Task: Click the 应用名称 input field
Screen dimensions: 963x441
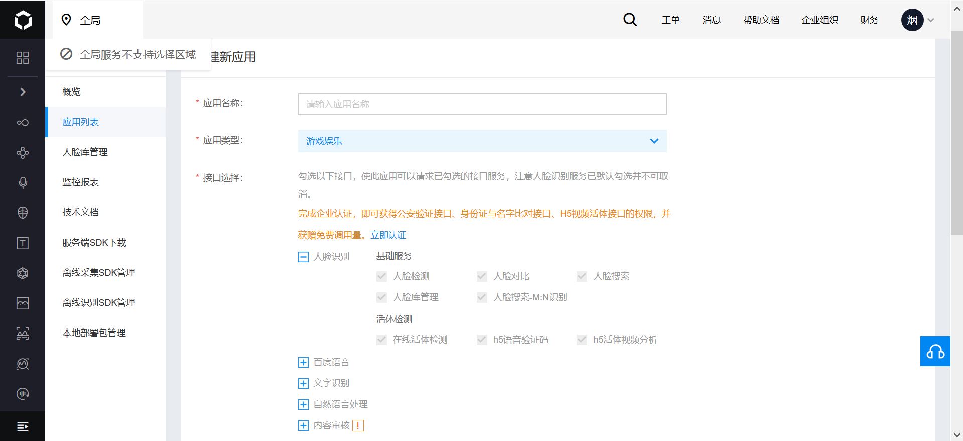Action: [482, 104]
